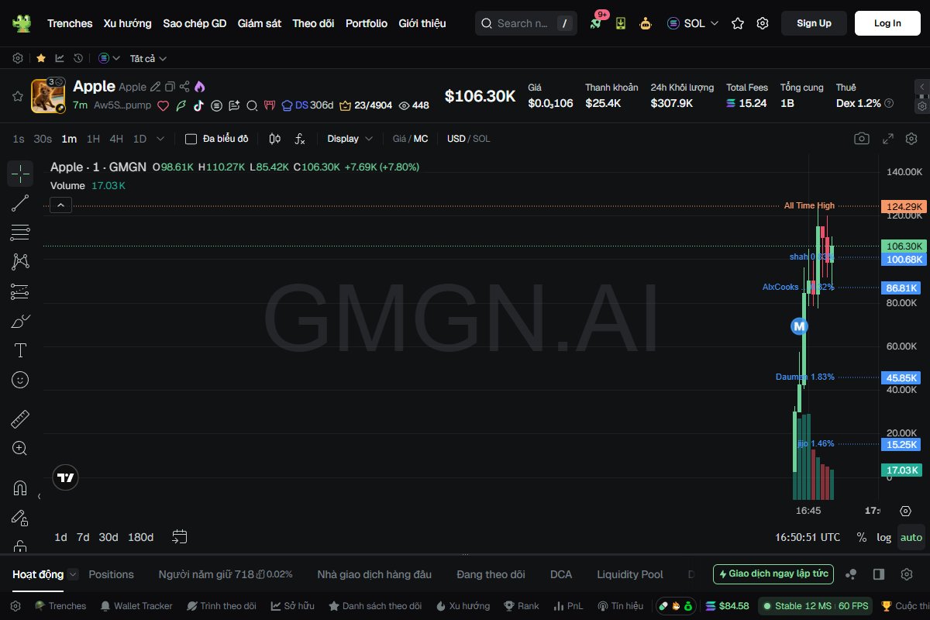Toggle the magnet snap mode

click(20, 488)
